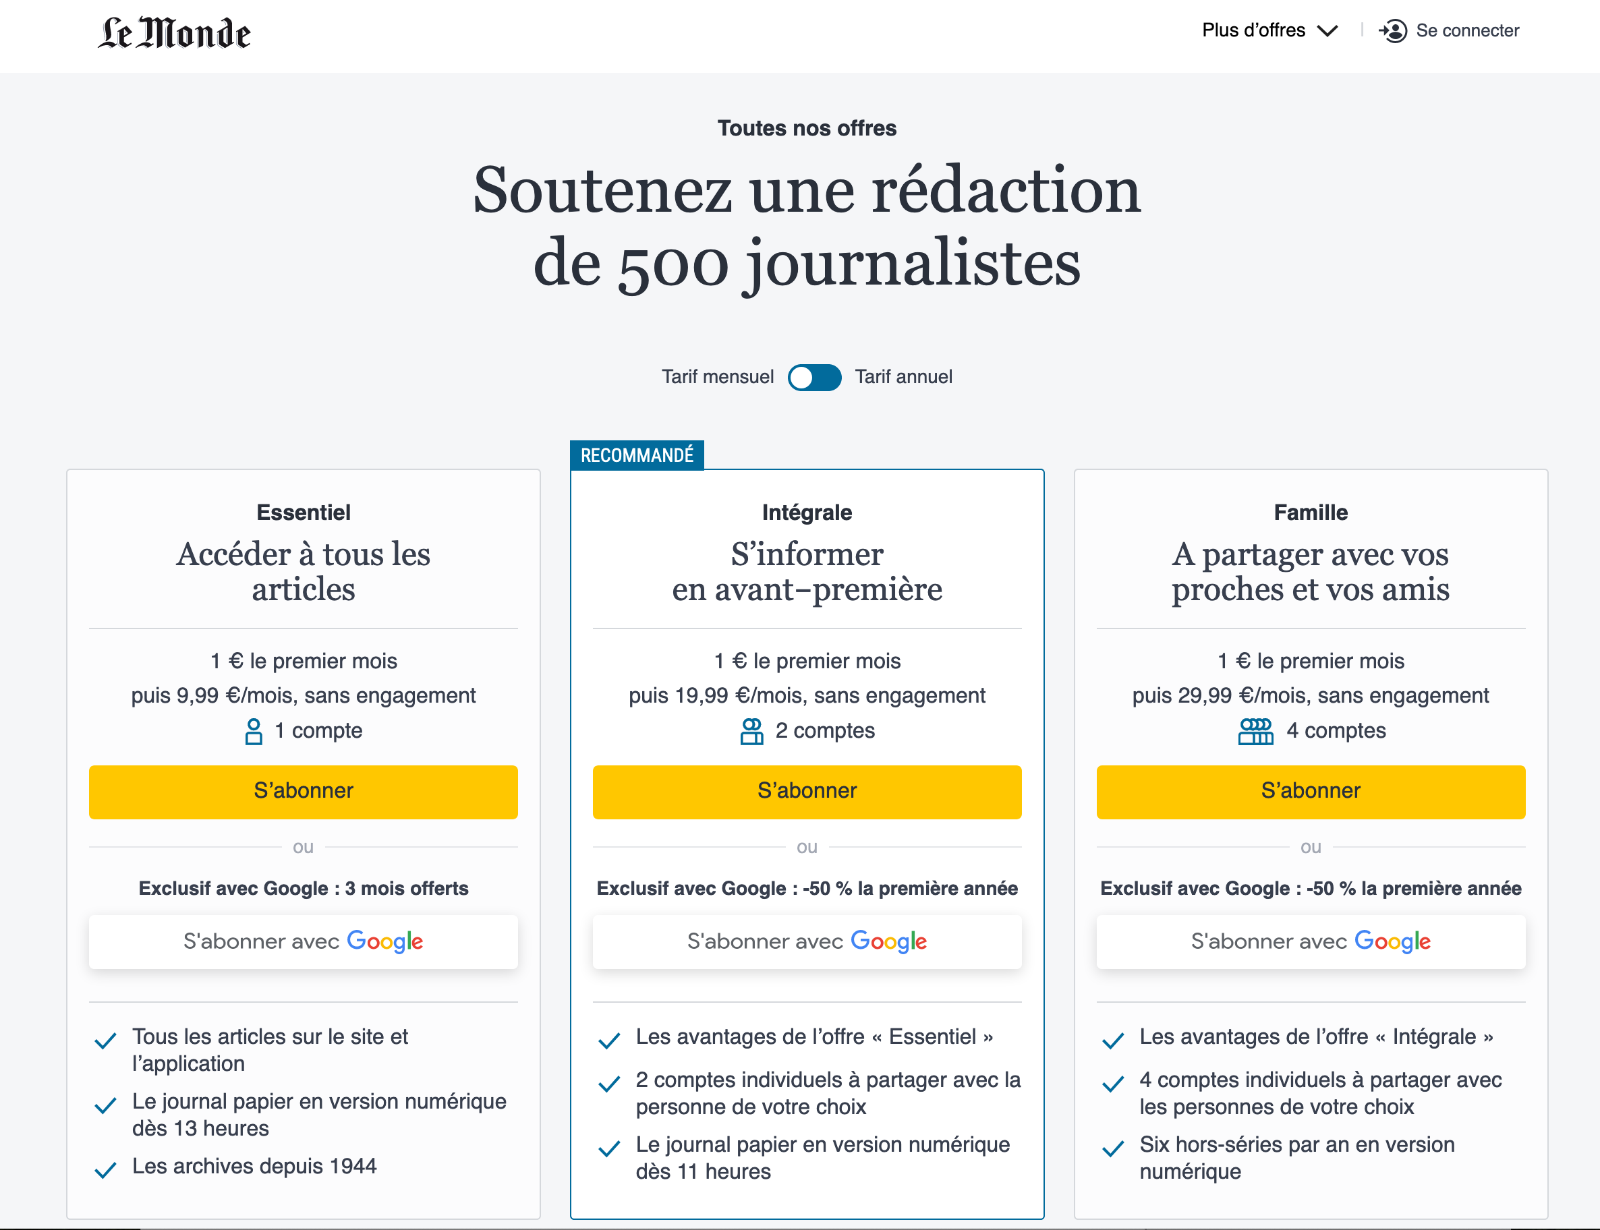Subscribe to the Essentiel plan

click(x=303, y=792)
